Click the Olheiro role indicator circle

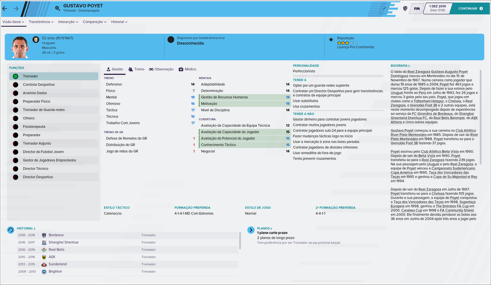pyautogui.click(x=15, y=118)
